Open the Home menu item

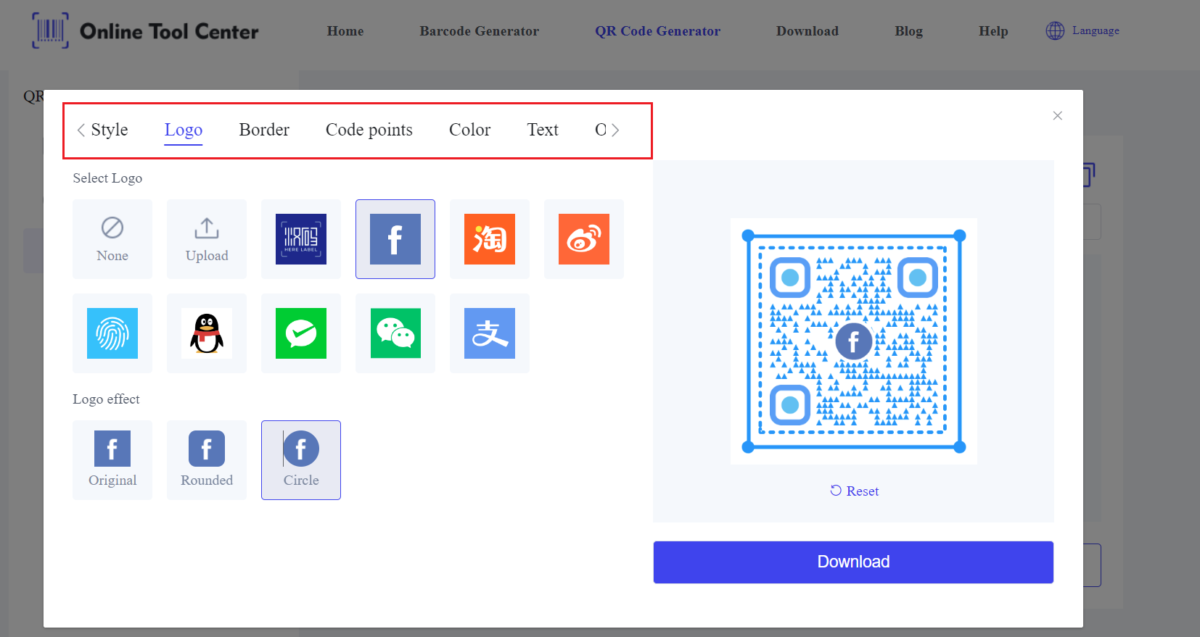pos(345,31)
